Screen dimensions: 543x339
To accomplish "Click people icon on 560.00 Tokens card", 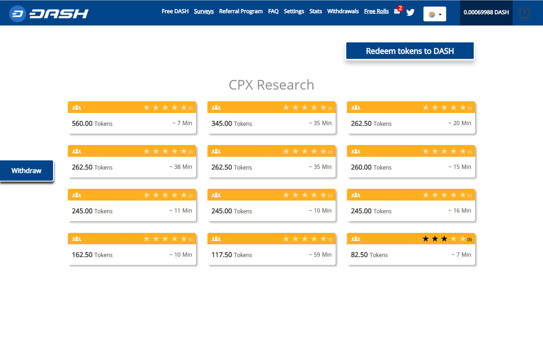I will pyautogui.click(x=76, y=107).
